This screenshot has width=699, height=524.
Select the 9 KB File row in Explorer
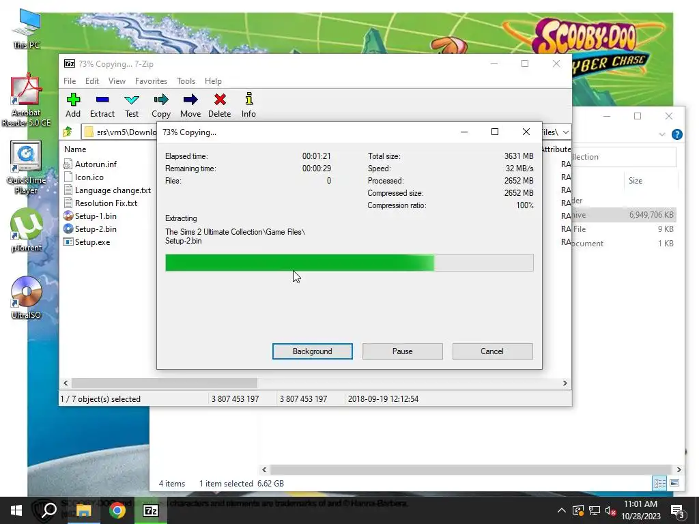pyautogui.click(x=624, y=229)
